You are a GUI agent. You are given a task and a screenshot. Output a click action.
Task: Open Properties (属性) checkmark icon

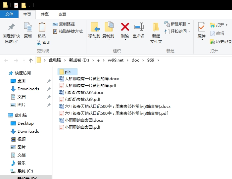(202, 27)
